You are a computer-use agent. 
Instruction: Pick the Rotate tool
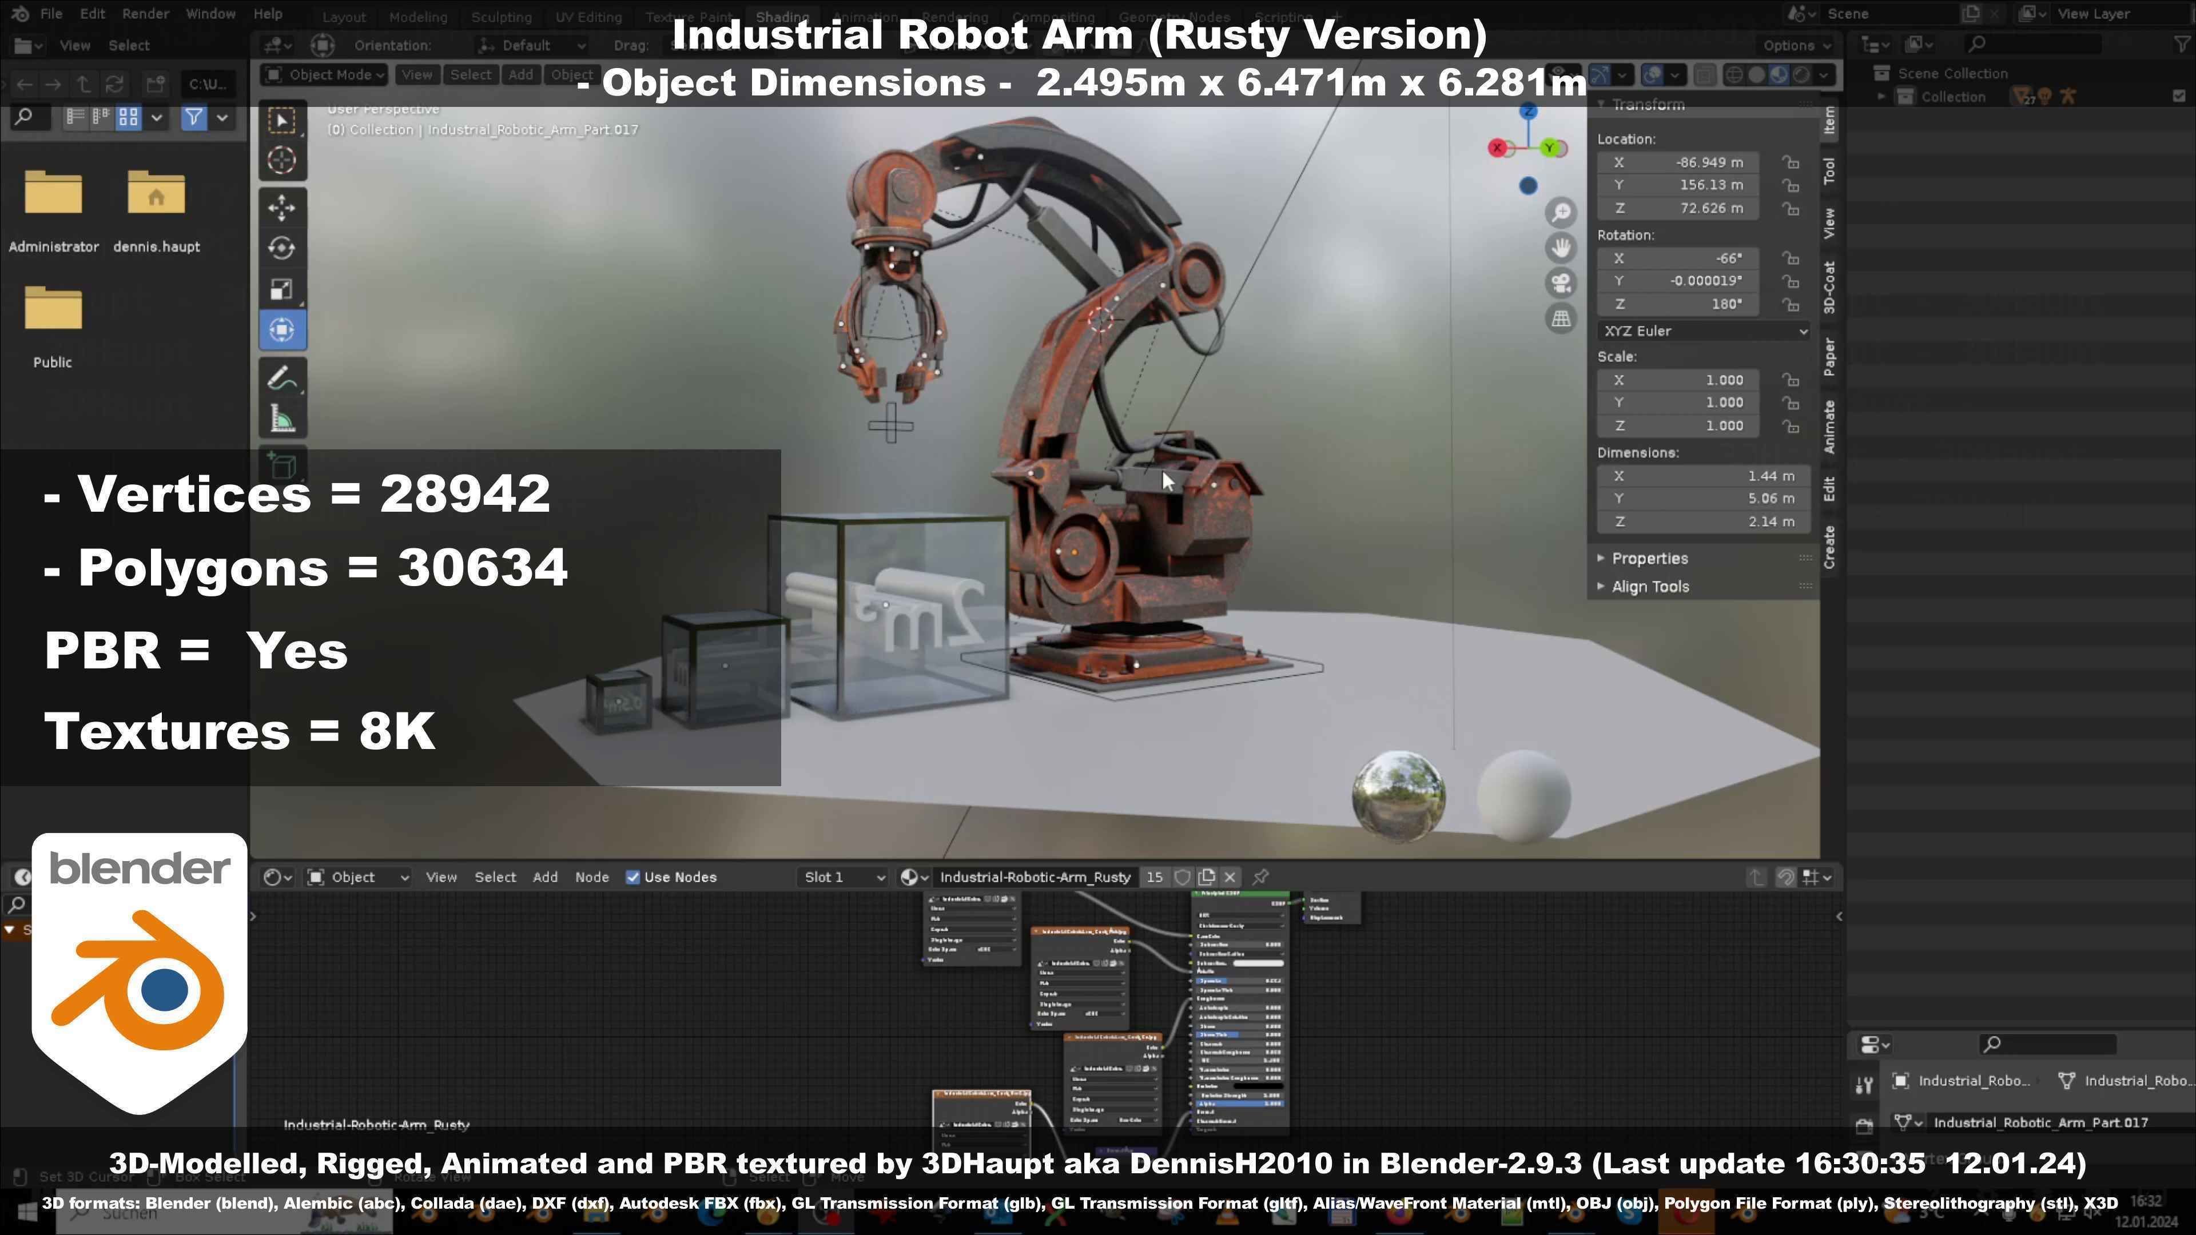click(282, 248)
